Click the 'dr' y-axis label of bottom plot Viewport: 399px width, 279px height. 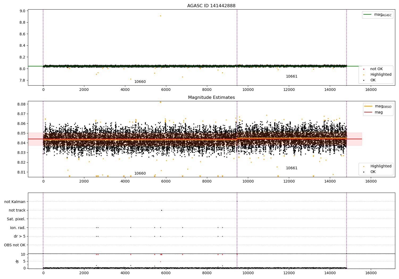(17, 261)
